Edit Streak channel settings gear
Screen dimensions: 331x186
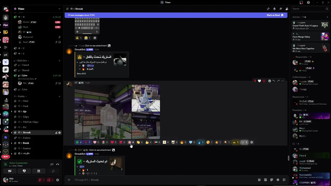[x=59, y=133]
